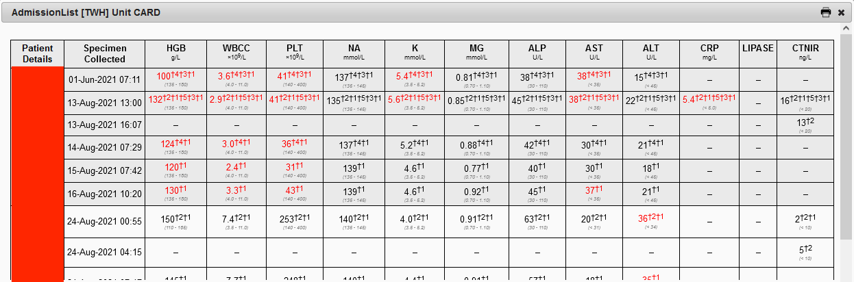This screenshot has width=854, height=282.
Task: Click the HGB column header
Action: click(x=176, y=53)
